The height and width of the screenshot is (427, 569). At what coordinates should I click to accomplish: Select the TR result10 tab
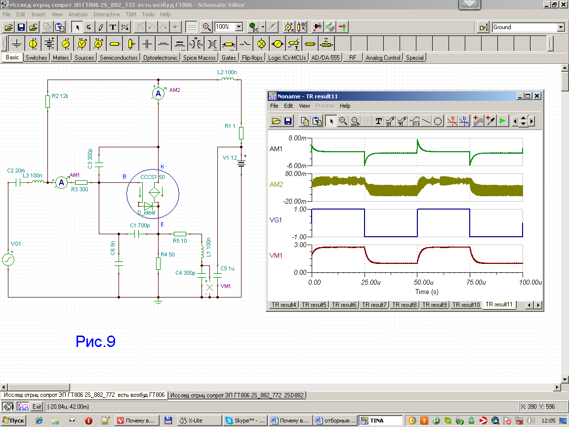(x=465, y=305)
